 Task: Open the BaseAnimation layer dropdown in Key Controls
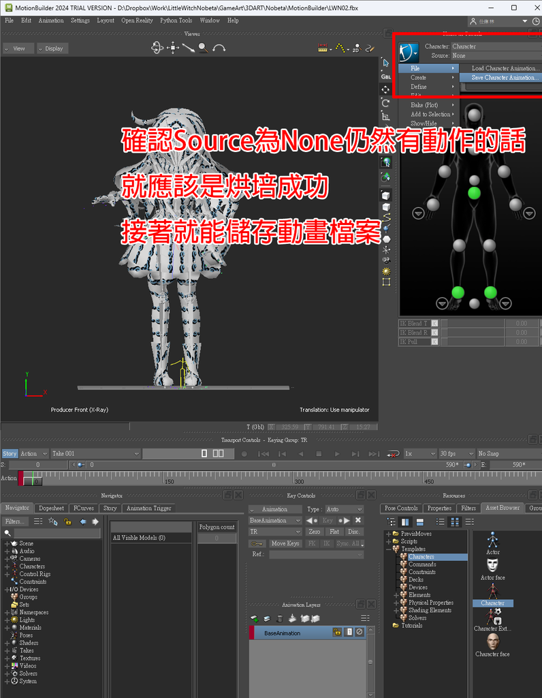click(x=275, y=520)
